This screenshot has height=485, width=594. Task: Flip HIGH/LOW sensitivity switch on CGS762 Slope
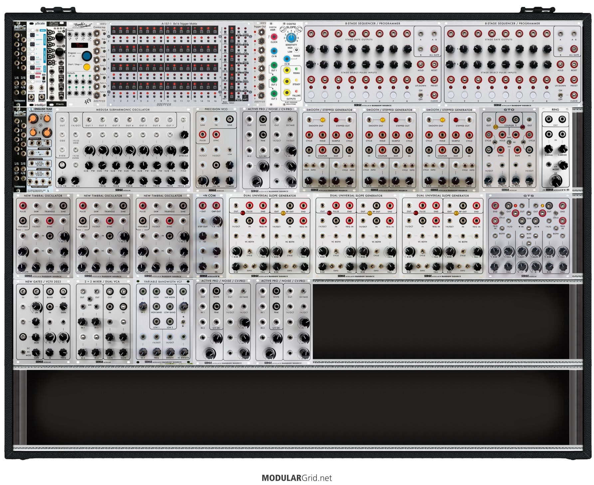pyautogui.click(x=296, y=50)
